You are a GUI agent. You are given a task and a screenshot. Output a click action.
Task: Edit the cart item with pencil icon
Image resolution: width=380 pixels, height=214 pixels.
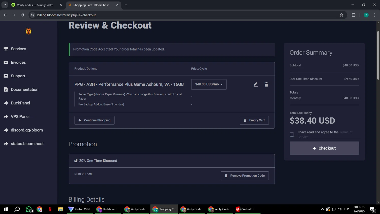pos(256,84)
